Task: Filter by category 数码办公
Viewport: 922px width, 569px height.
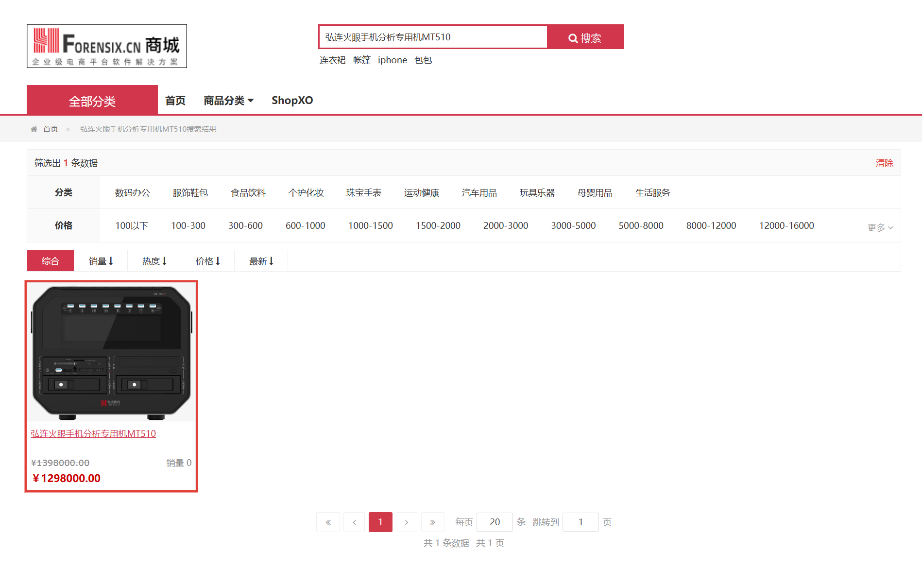Action: (133, 193)
